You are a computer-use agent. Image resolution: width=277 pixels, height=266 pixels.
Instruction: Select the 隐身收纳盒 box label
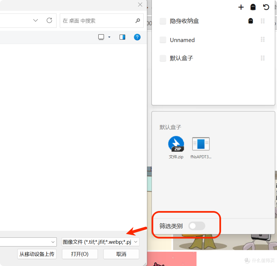184,21
